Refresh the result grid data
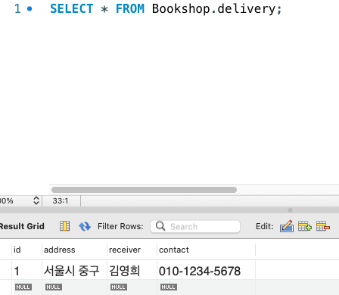Screen dimensions: 339x295 pyautogui.click(x=85, y=226)
